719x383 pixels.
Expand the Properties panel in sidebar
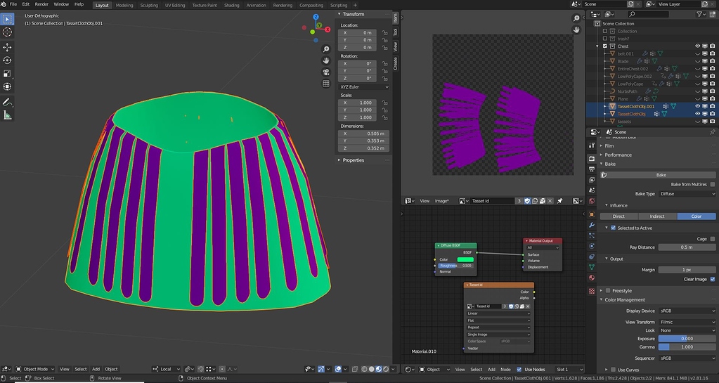click(353, 160)
